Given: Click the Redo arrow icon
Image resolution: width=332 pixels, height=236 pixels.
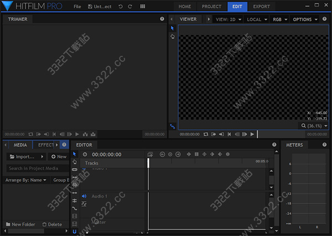Looking at the screenshot, I should [x=129, y=7].
